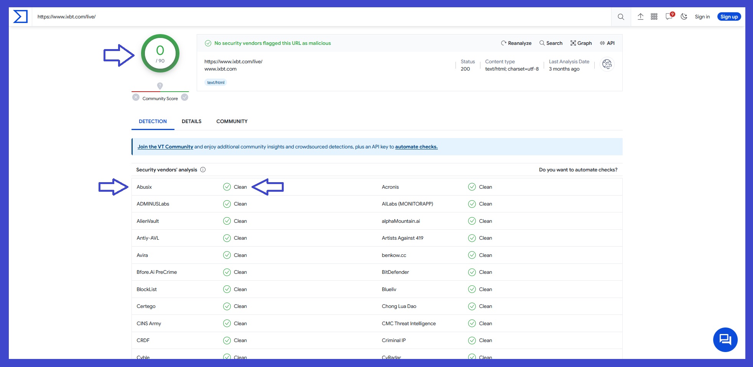Click the Clean check icon for Avira
The image size is (753, 367).
(x=227, y=255)
